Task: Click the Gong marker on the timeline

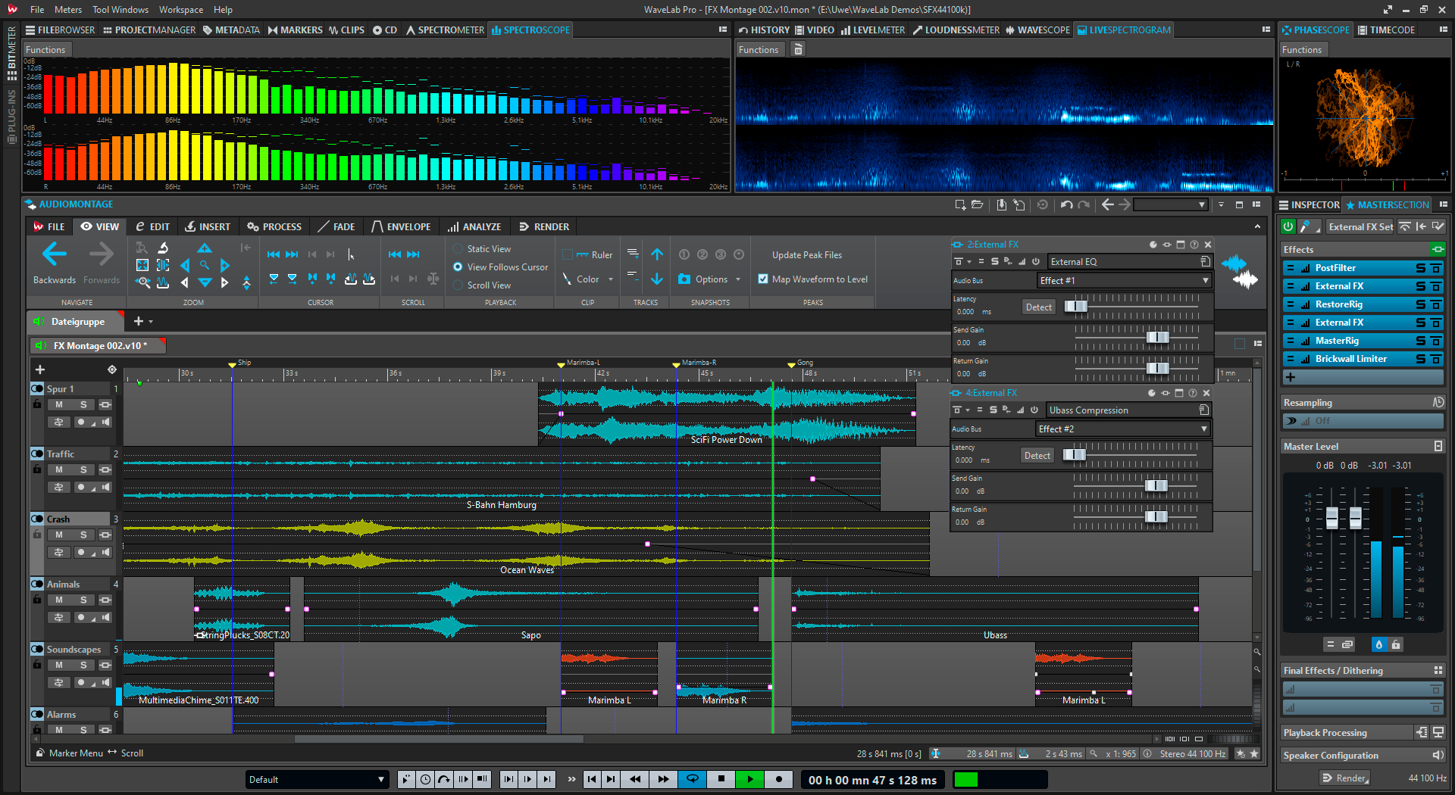Action: point(790,363)
